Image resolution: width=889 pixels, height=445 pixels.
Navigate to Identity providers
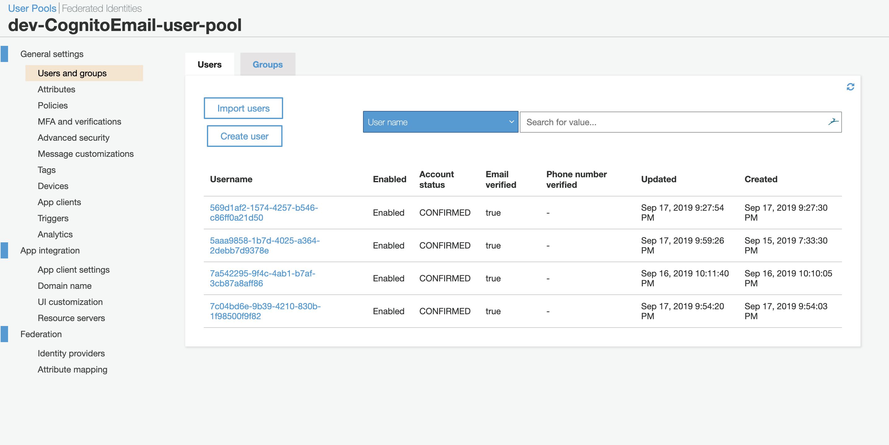click(x=71, y=353)
